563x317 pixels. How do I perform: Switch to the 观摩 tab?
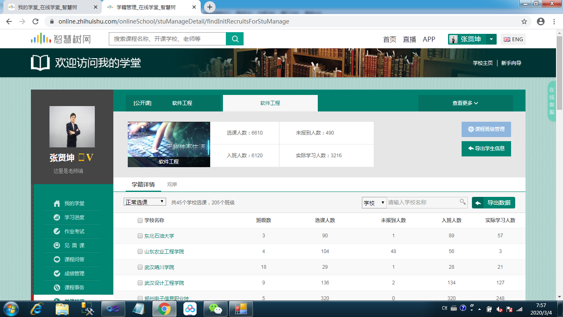click(x=172, y=185)
